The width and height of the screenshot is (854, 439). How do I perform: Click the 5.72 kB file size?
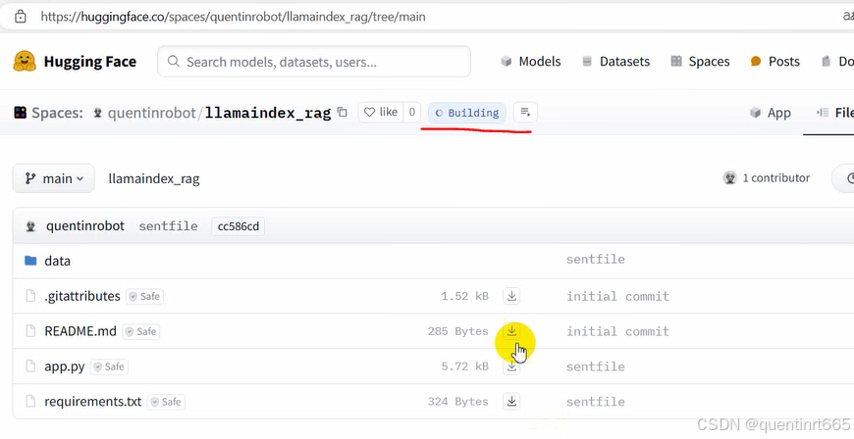(464, 366)
